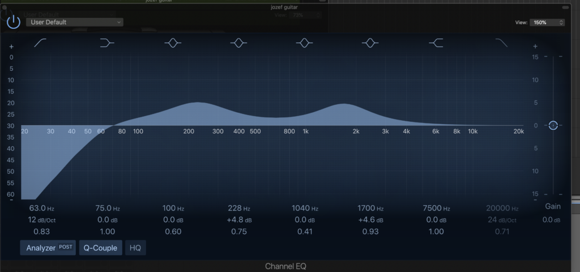
Task: Select the 0.41 Q value
Action: click(x=305, y=232)
